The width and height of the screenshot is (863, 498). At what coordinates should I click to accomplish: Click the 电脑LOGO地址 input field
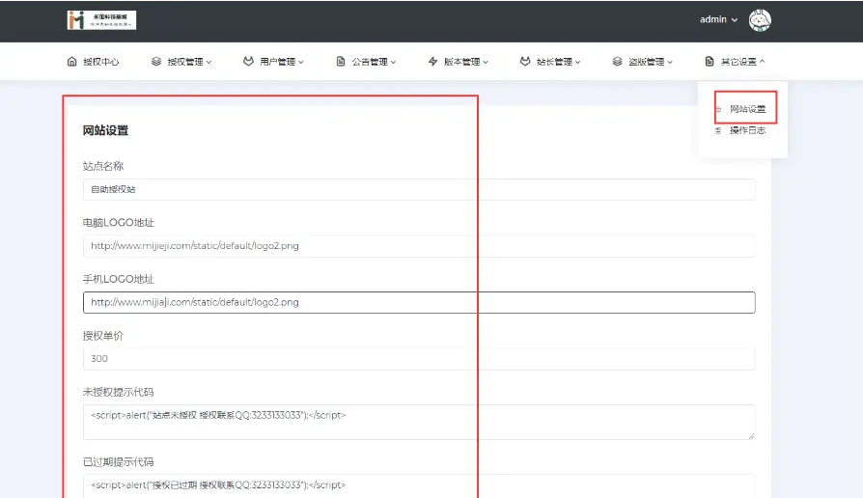[419, 246]
